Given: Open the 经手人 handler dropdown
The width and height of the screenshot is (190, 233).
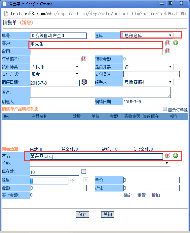Looking at the screenshot, I should [148, 82].
